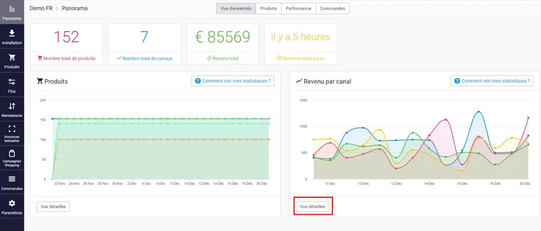Click the '2 Déc' axis label in Produits chart

click(x=132, y=184)
